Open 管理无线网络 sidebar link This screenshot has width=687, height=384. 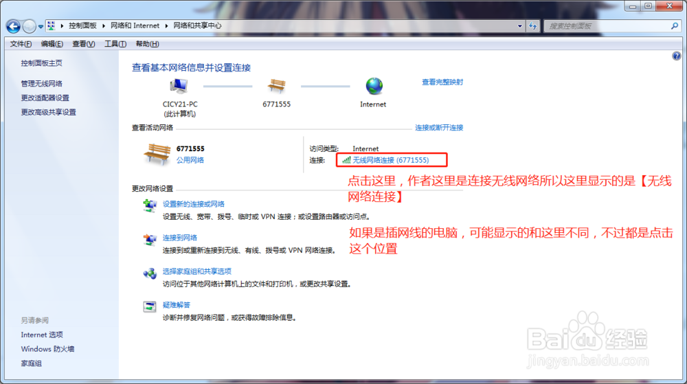tap(42, 83)
